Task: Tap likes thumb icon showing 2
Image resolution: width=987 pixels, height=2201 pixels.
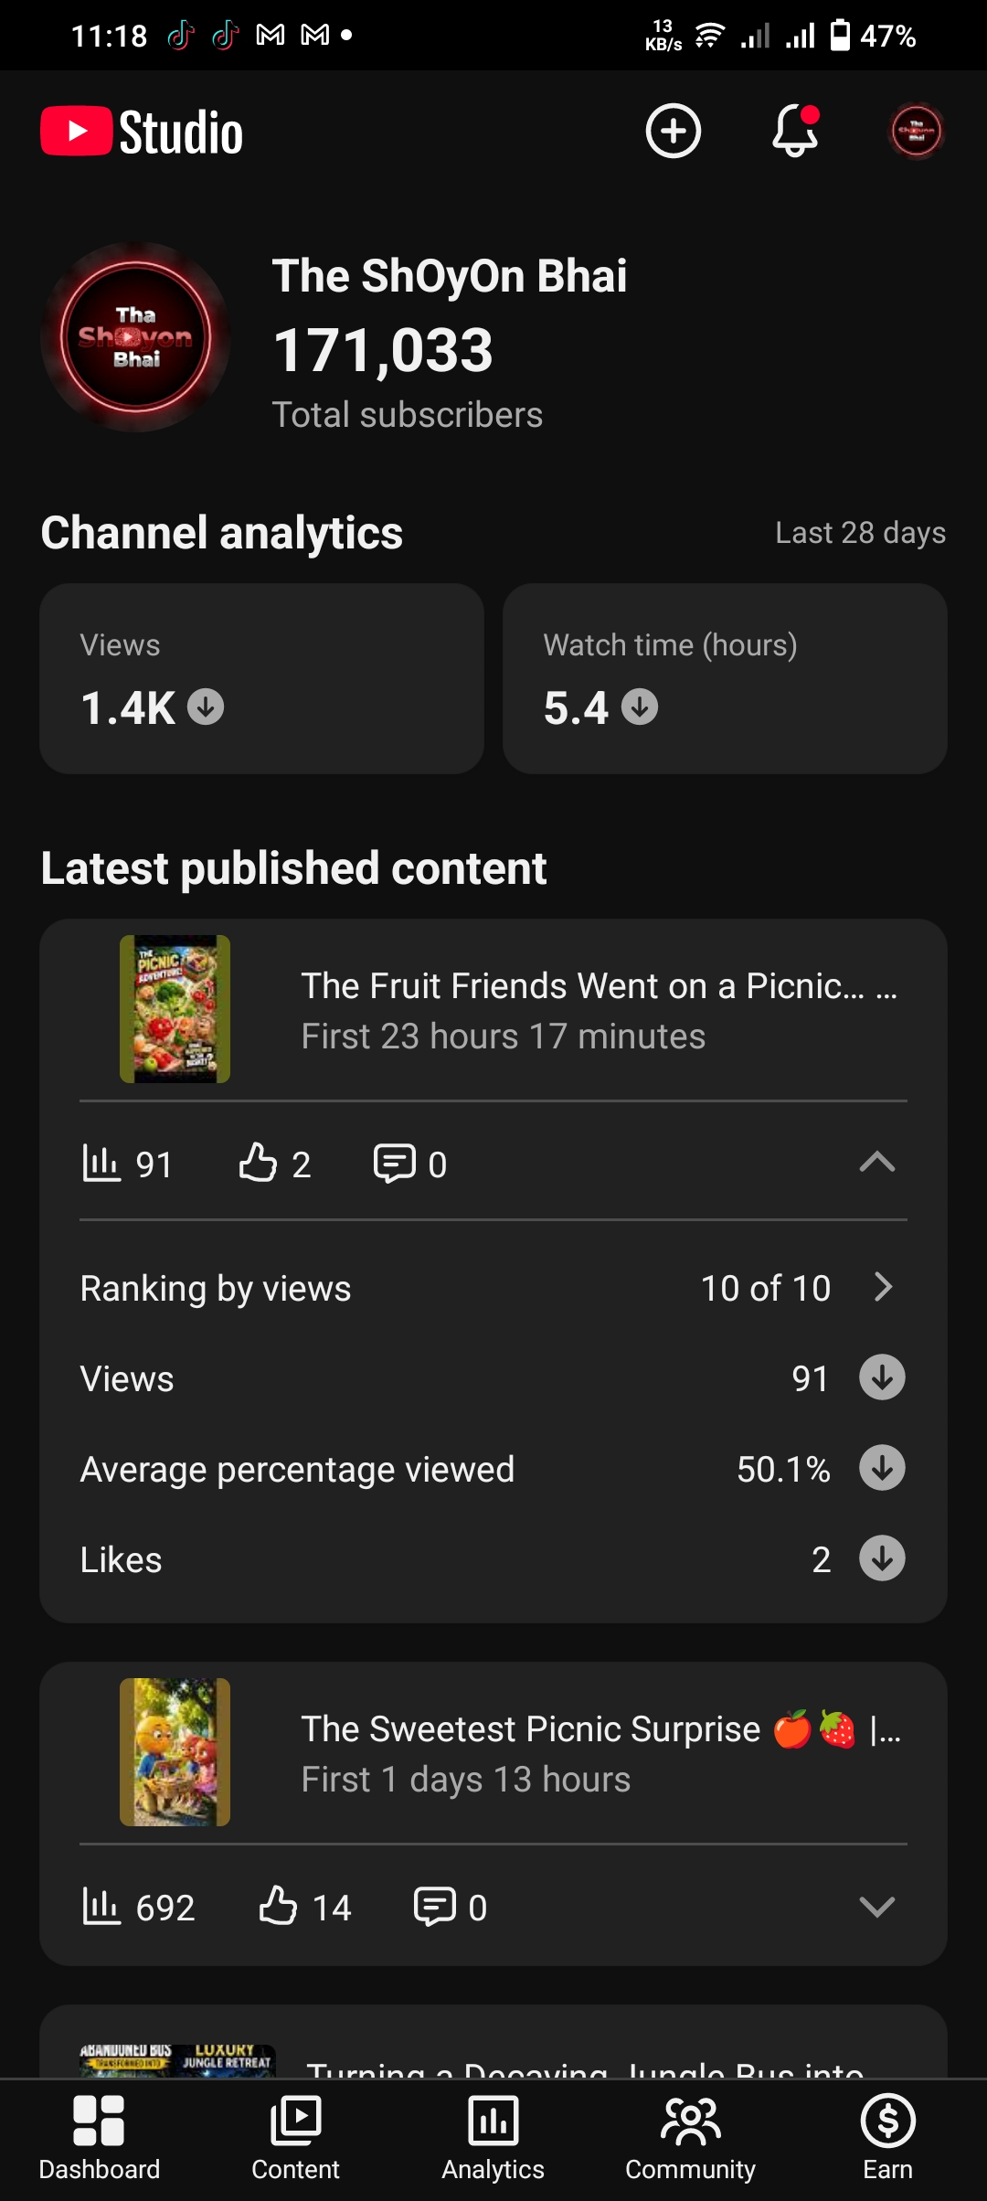Action: (x=258, y=1164)
